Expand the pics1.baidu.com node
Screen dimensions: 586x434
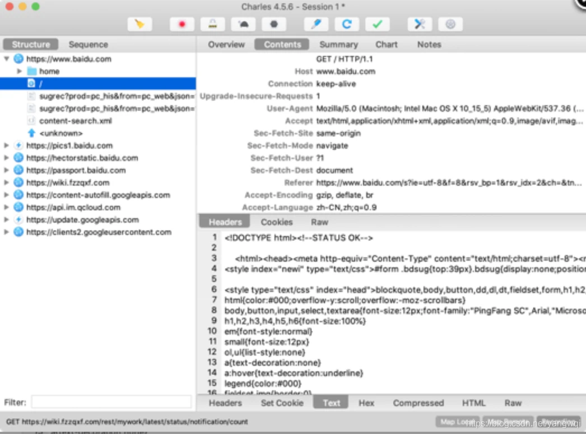(x=6, y=145)
